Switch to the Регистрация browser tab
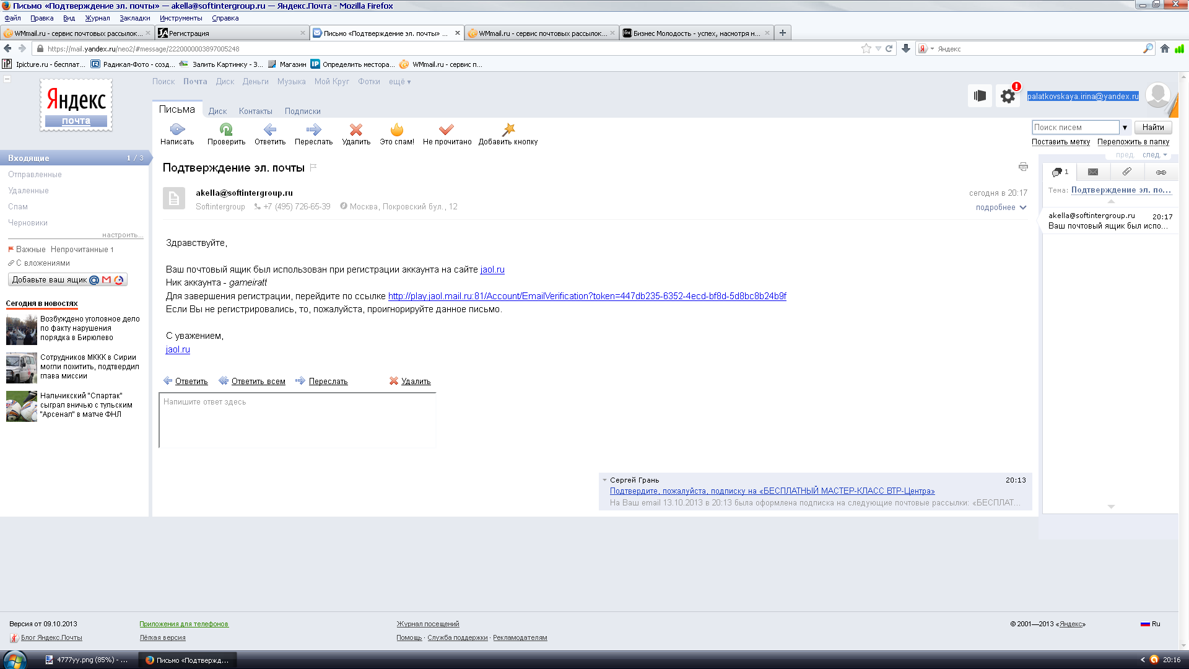The height and width of the screenshot is (669, 1189). 232,33
